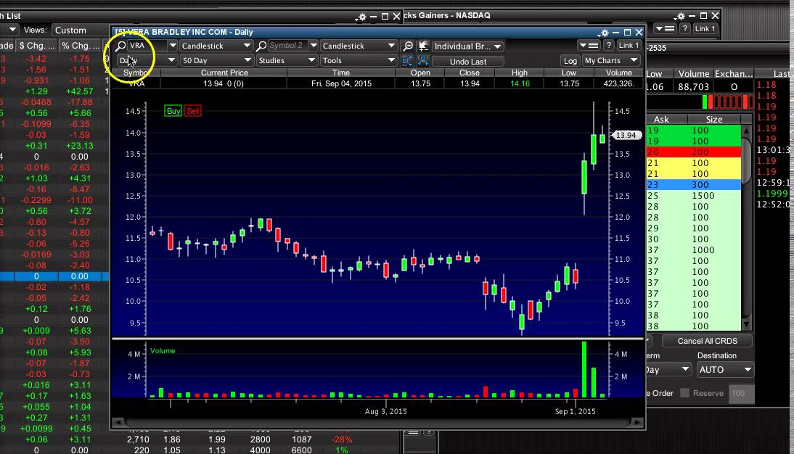Image resolution: width=794 pixels, height=454 pixels.
Task: Open list menu icon in Gainers NASDAQ window
Action: tap(666, 29)
